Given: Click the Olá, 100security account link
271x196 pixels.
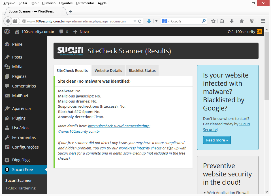Looking at the screenshot, I should coord(242,32).
